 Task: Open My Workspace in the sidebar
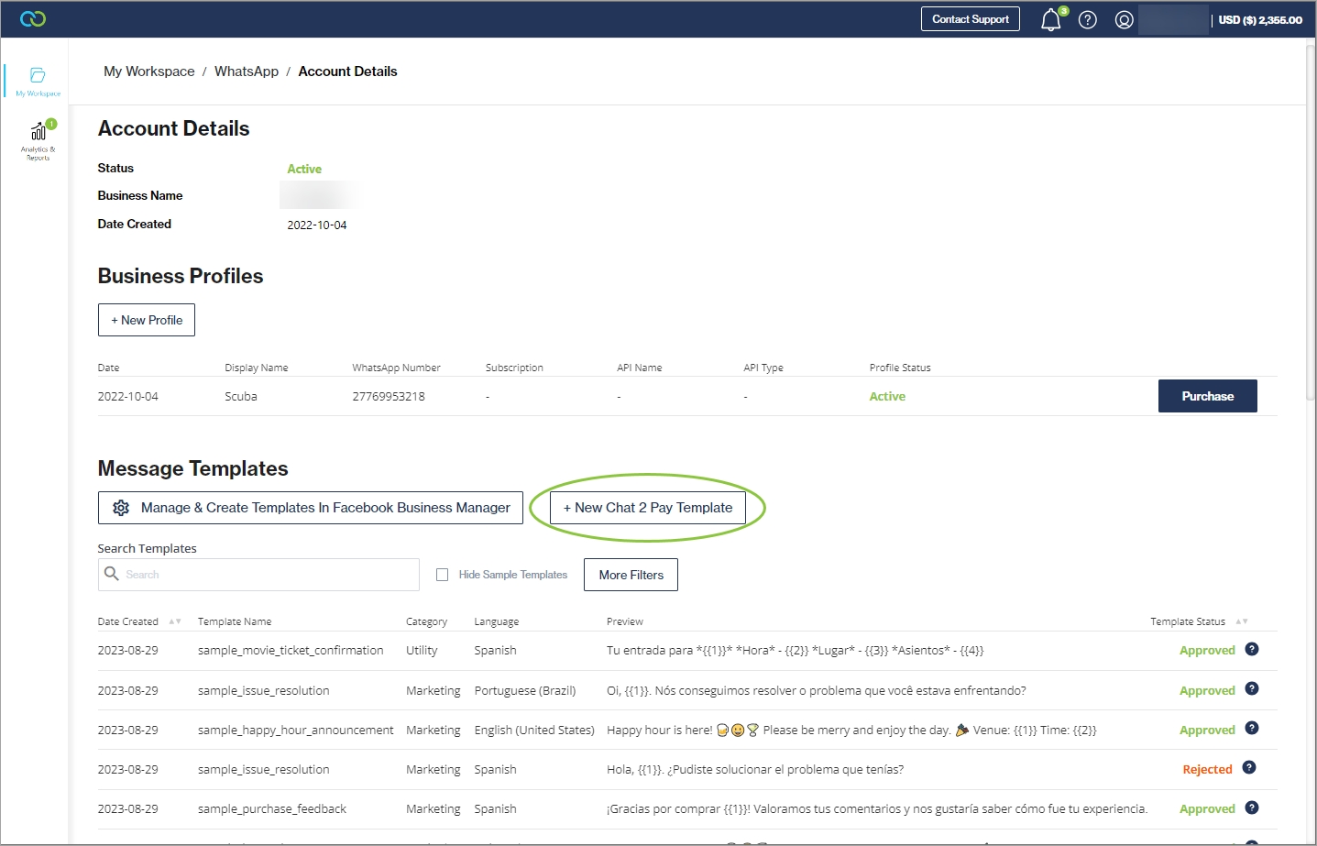tap(38, 81)
